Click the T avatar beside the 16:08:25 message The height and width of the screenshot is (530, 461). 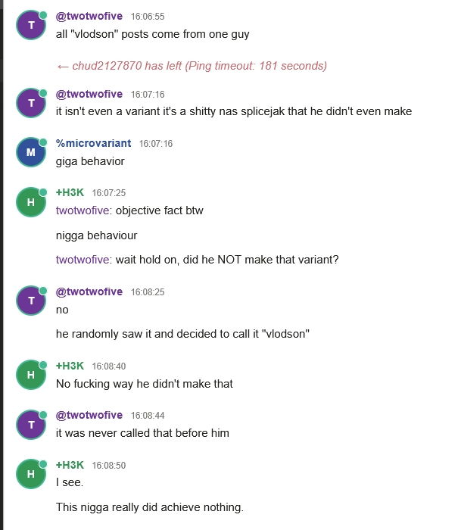pyautogui.click(x=31, y=301)
